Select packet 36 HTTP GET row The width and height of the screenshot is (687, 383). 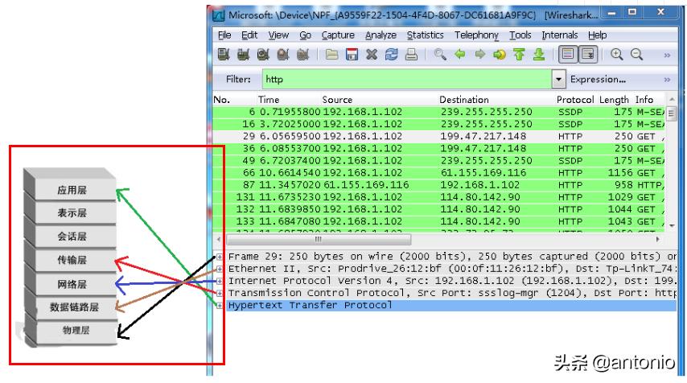(x=439, y=149)
